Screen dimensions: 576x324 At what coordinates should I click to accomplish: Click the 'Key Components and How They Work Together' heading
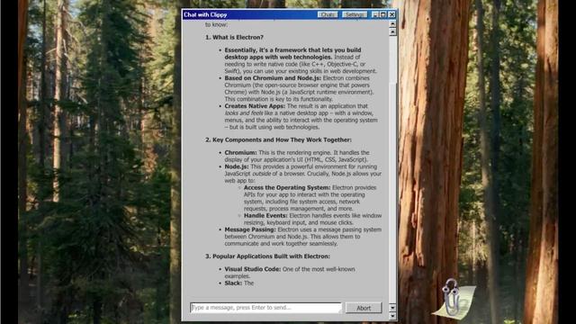coord(282,139)
